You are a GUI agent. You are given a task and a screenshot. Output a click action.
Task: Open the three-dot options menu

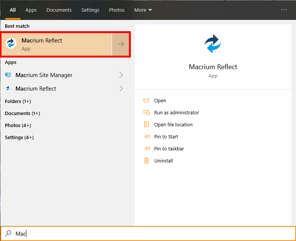[284, 10]
